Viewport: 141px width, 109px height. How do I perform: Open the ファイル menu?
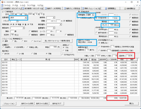point(7,5)
